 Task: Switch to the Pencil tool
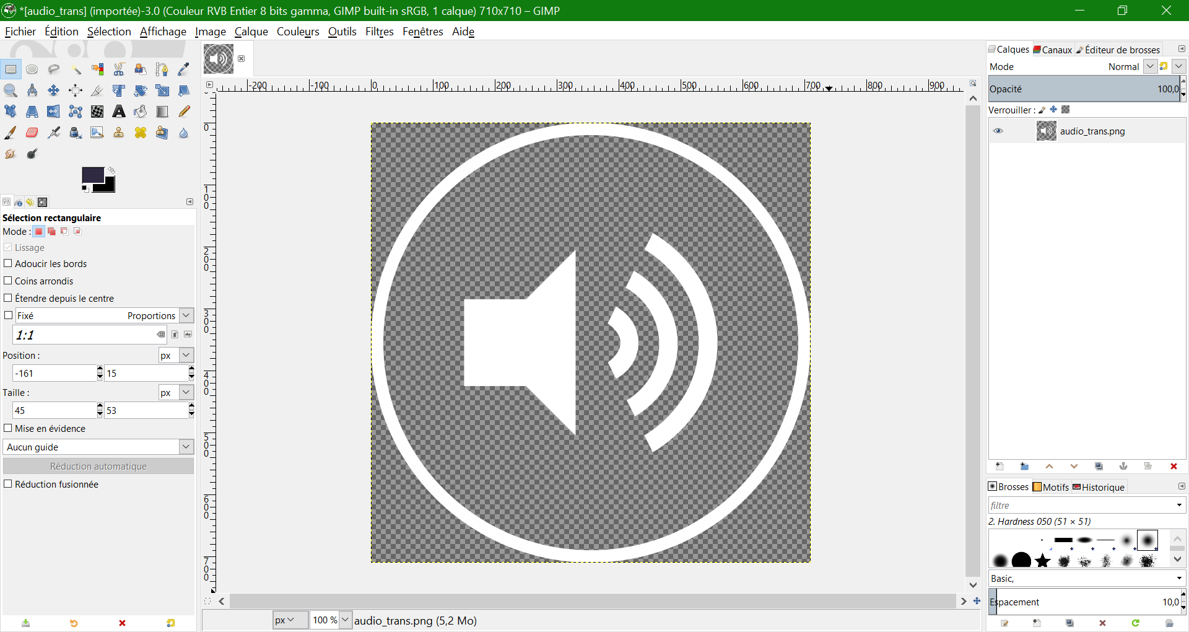tap(184, 112)
